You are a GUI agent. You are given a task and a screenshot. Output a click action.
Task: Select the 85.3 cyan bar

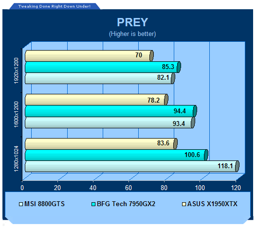[103, 67]
